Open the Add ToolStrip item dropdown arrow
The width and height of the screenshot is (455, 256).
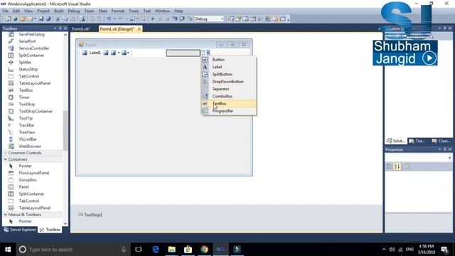click(x=208, y=53)
